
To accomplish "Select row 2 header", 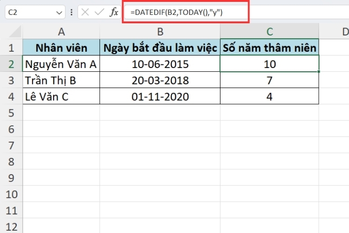I will click(11, 64).
